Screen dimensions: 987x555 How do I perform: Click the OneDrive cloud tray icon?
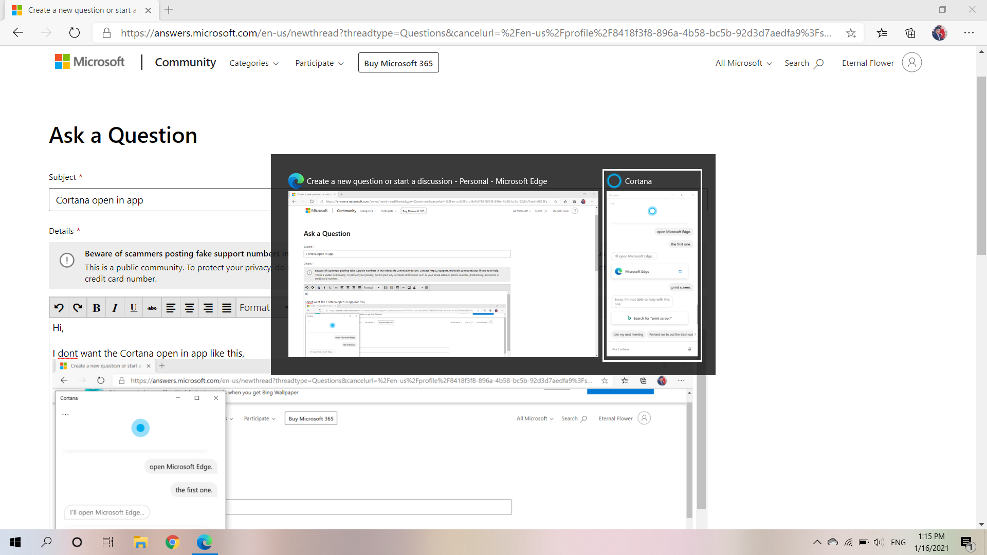click(x=833, y=542)
